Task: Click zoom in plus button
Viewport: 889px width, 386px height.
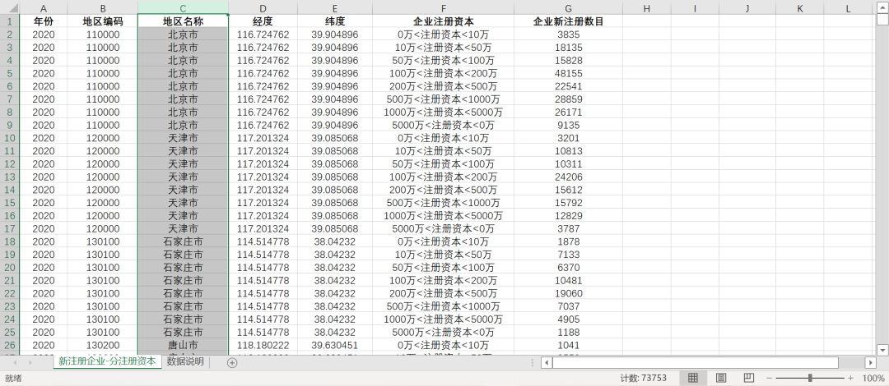Action: coord(850,378)
